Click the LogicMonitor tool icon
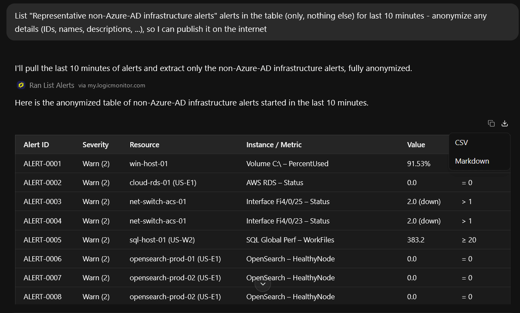The height and width of the screenshot is (313, 520). [21, 85]
